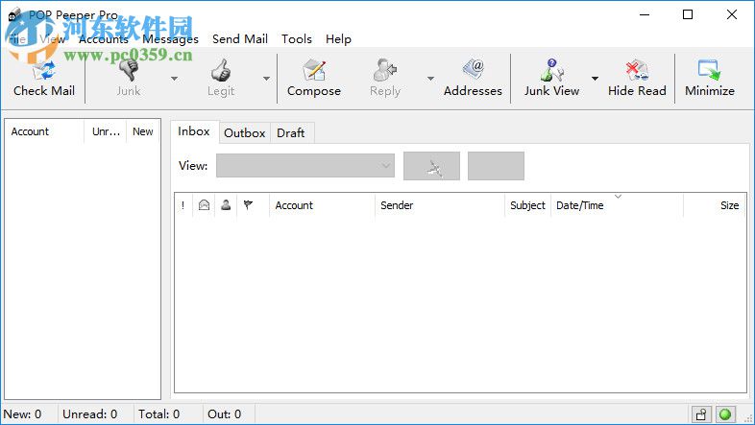Open the Messages menu
The image size is (755, 425).
[x=170, y=39]
